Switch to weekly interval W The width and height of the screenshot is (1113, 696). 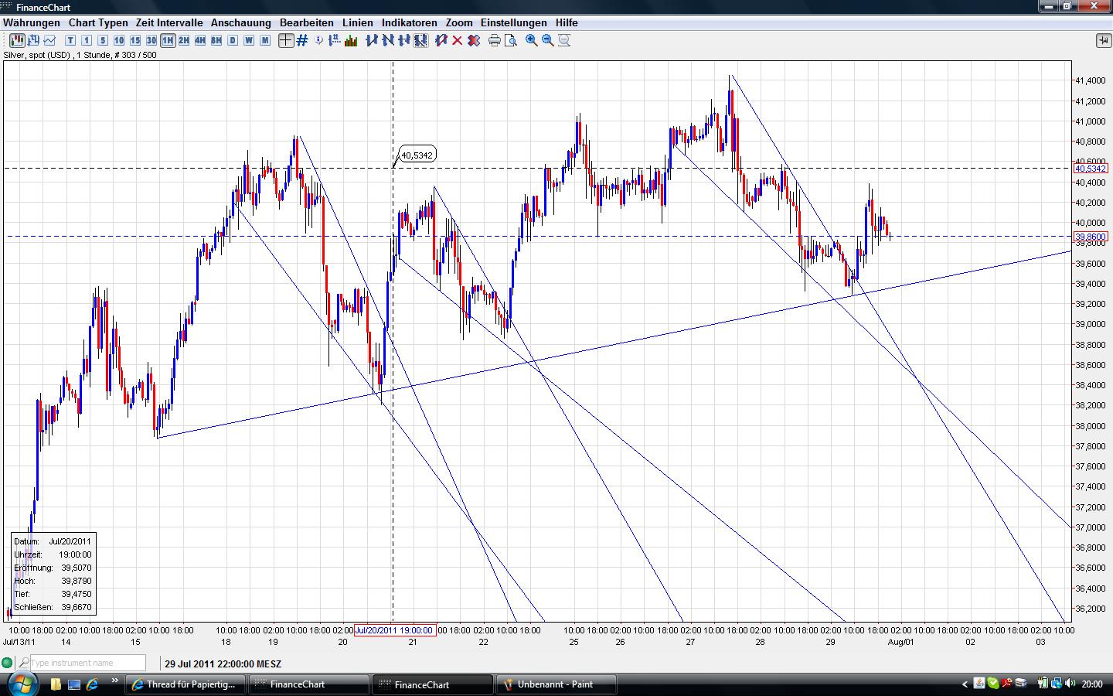tap(249, 40)
